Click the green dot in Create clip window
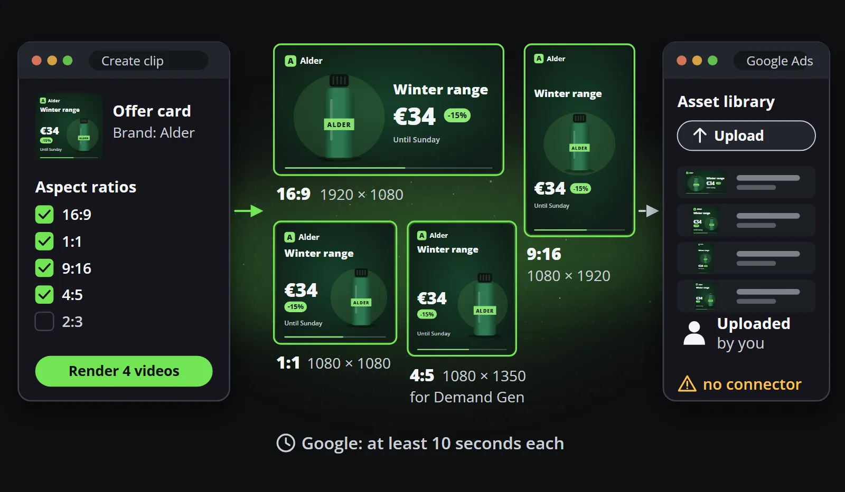This screenshot has width=845, height=492. pyautogui.click(x=68, y=61)
